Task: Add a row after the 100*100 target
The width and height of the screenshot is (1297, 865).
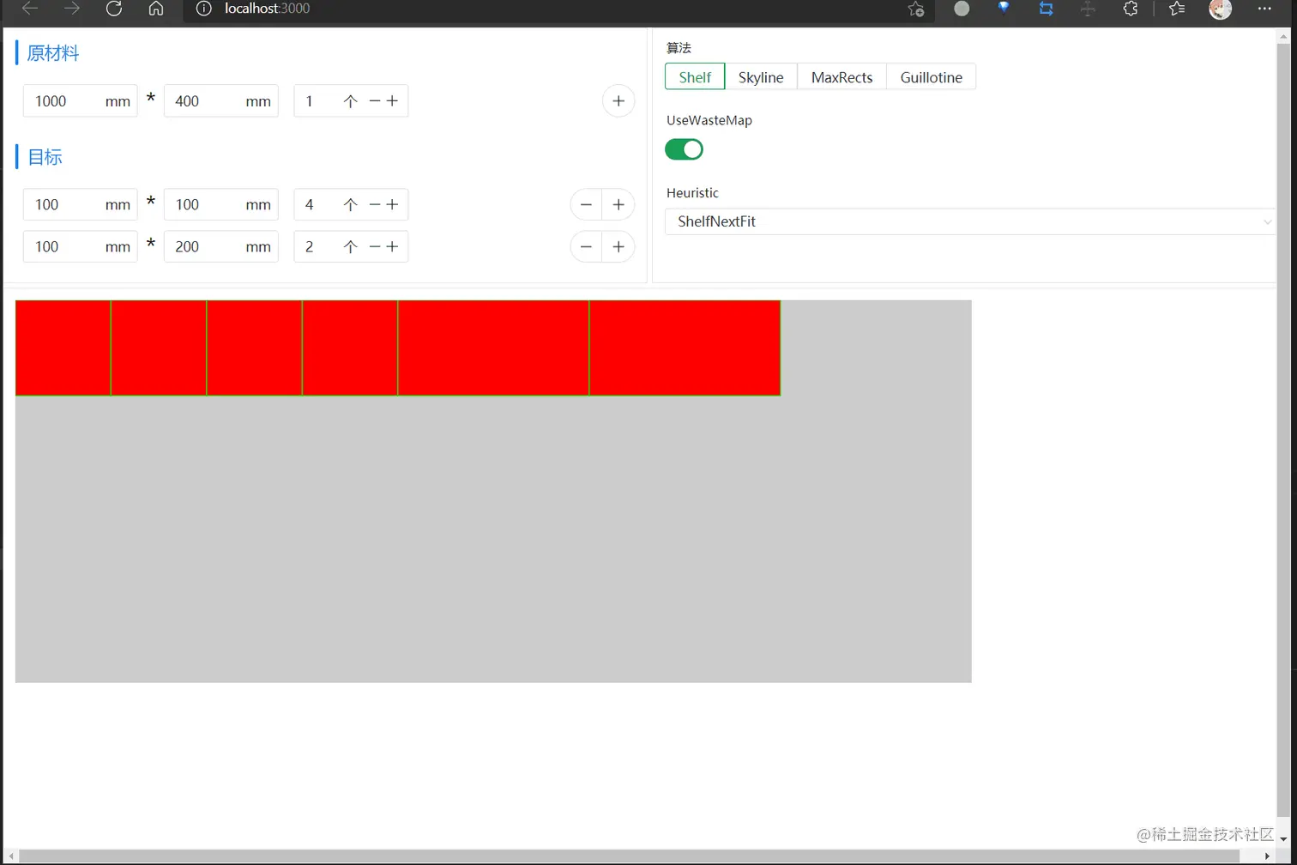Action: coord(618,204)
